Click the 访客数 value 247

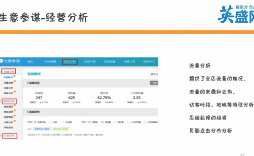pos(39,98)
